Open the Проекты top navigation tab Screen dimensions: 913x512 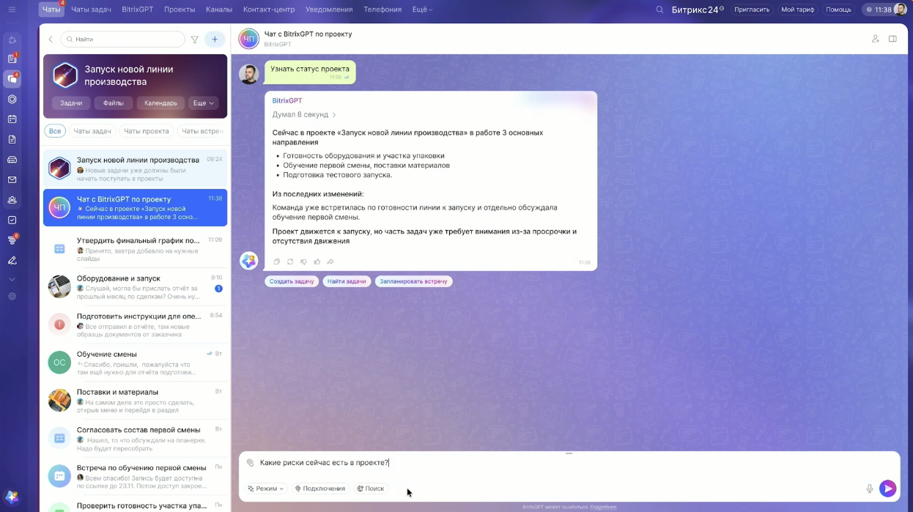(180, 10)
